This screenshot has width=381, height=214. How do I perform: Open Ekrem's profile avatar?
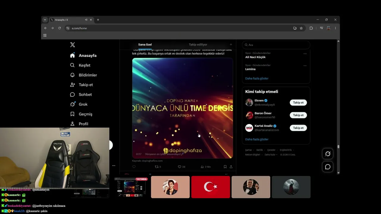click(x=249, y=103)
